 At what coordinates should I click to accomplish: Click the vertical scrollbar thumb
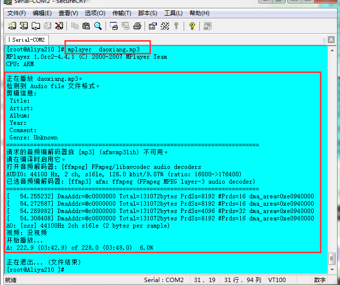[x=332, y=259]
